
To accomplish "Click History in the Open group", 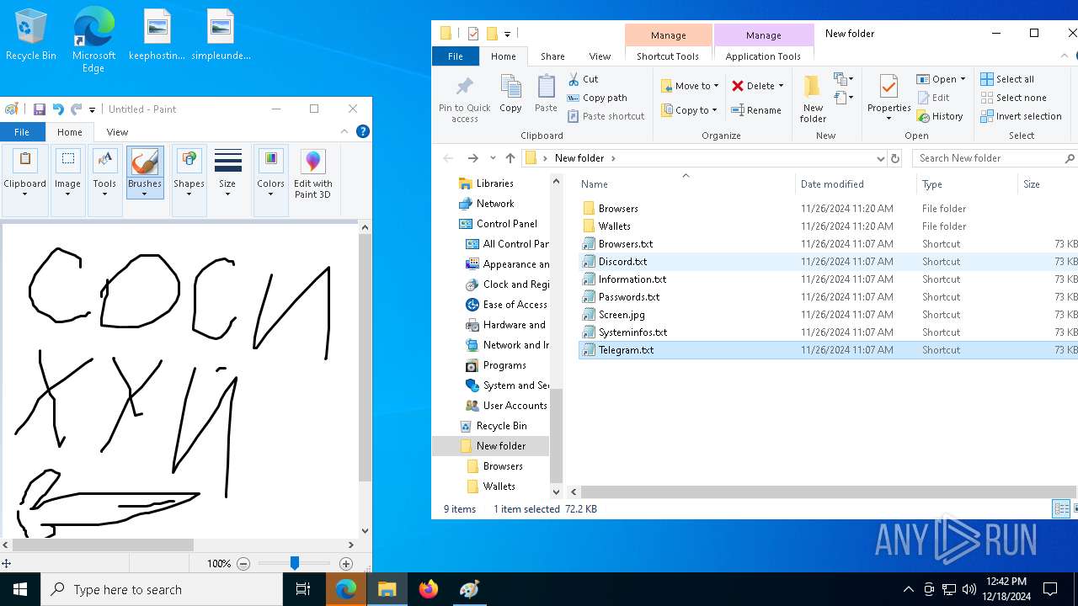I will point(940,116).
